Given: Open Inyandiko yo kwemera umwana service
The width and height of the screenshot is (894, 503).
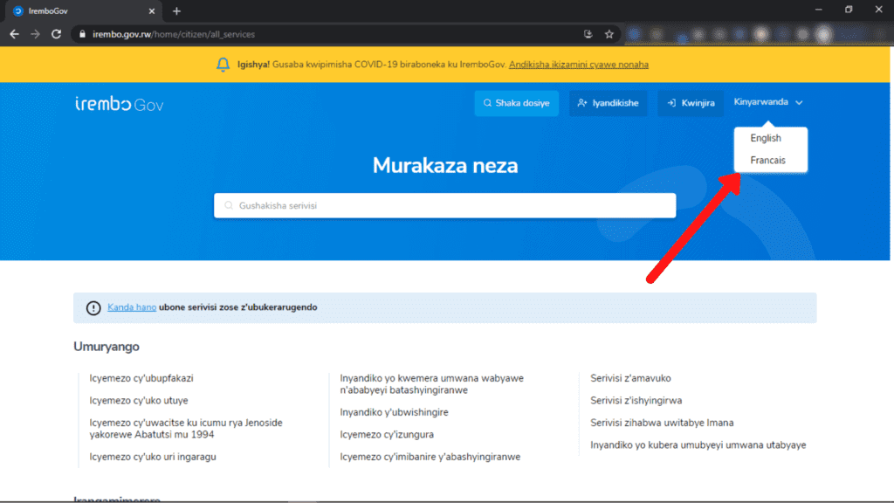Looking at the screenshot, I should tap(431, 384).
